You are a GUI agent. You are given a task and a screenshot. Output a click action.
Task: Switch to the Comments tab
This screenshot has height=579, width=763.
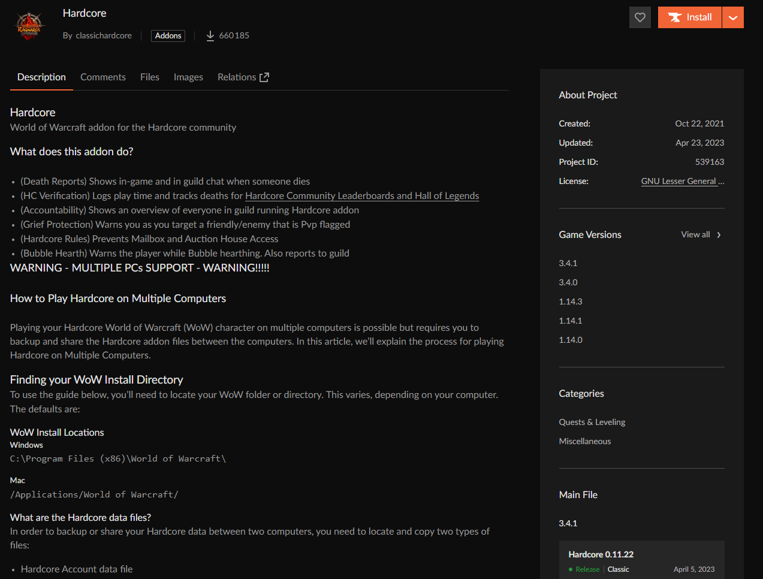point(103,77)
